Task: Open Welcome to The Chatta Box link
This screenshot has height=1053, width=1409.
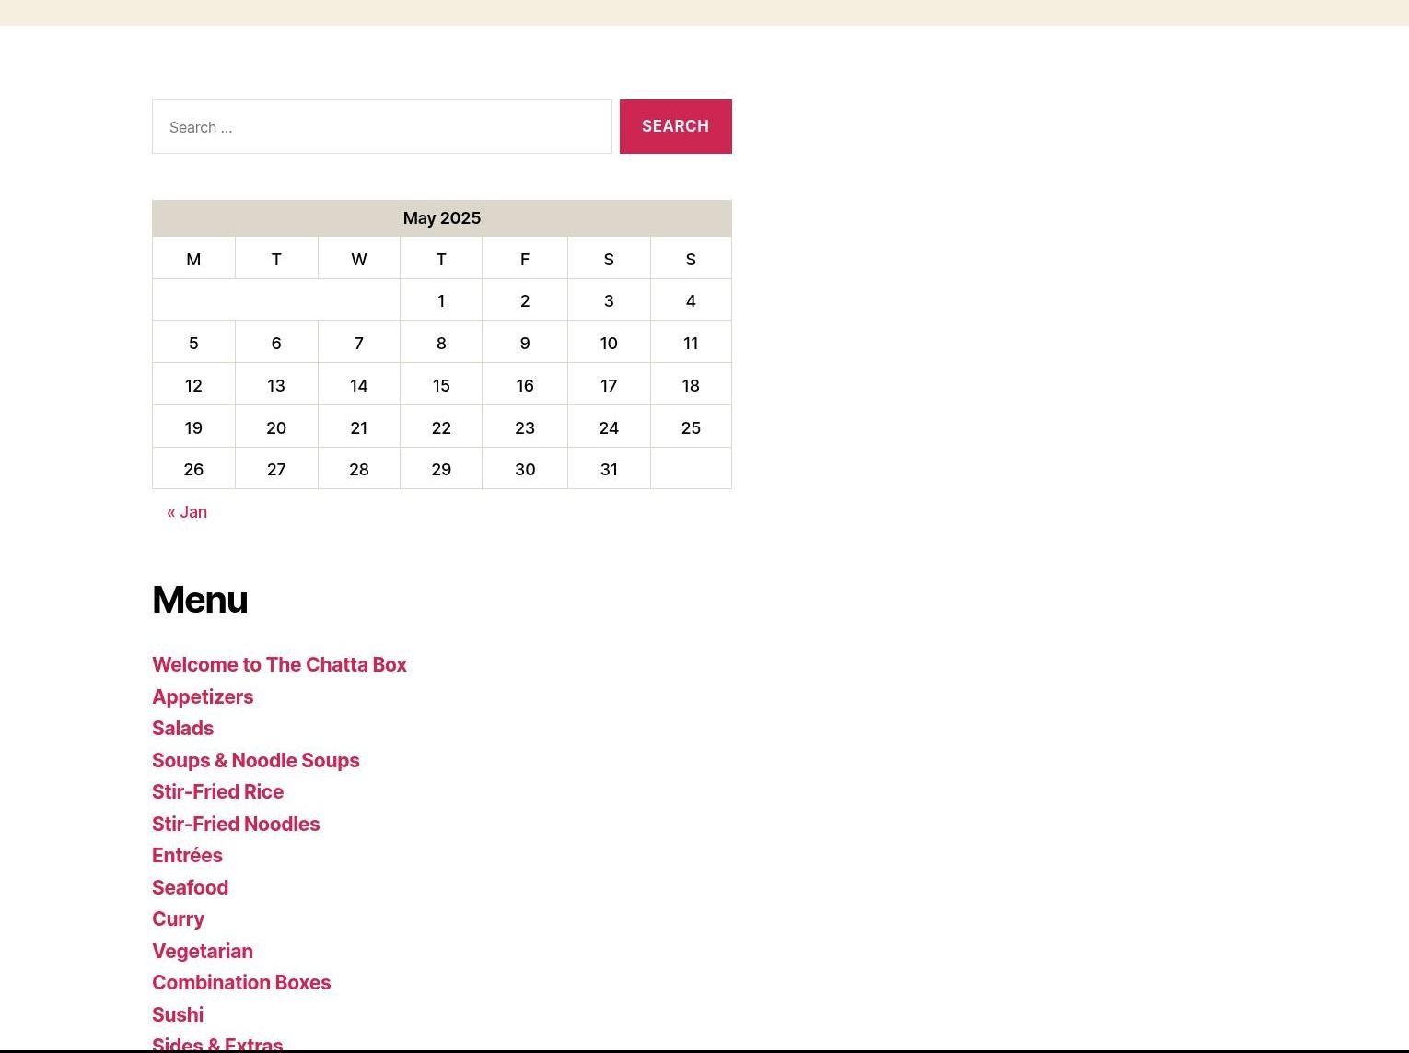Action: pos(279,665)
